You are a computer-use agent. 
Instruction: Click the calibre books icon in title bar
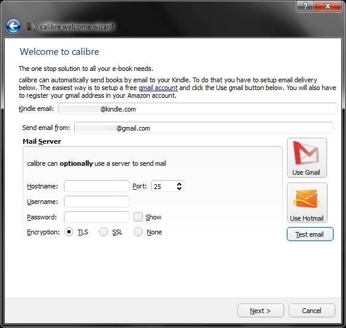[31, 26]
